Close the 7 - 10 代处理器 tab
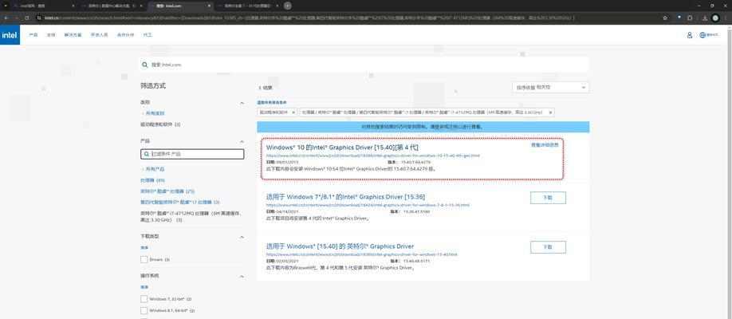This screenshot has width=732, height=319. (277, 6)
